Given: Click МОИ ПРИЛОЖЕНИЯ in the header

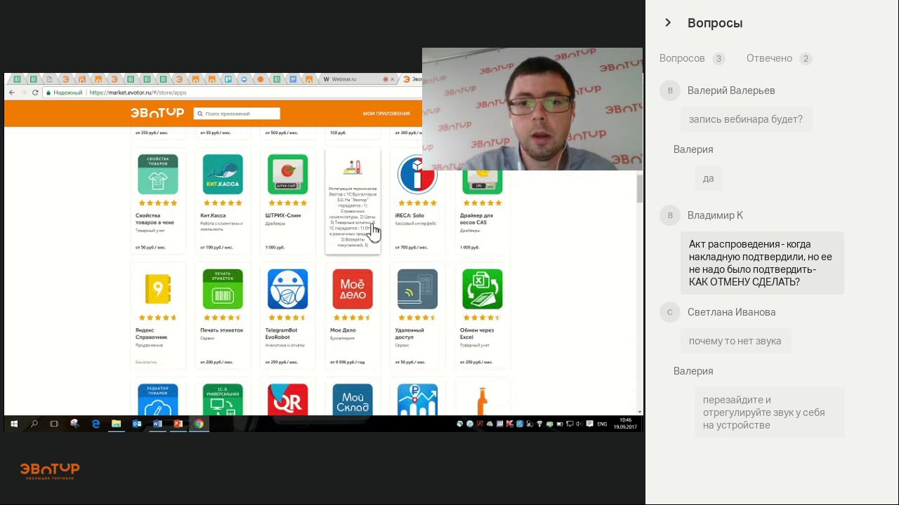Looking at the screenshot, I should (386, 114).
